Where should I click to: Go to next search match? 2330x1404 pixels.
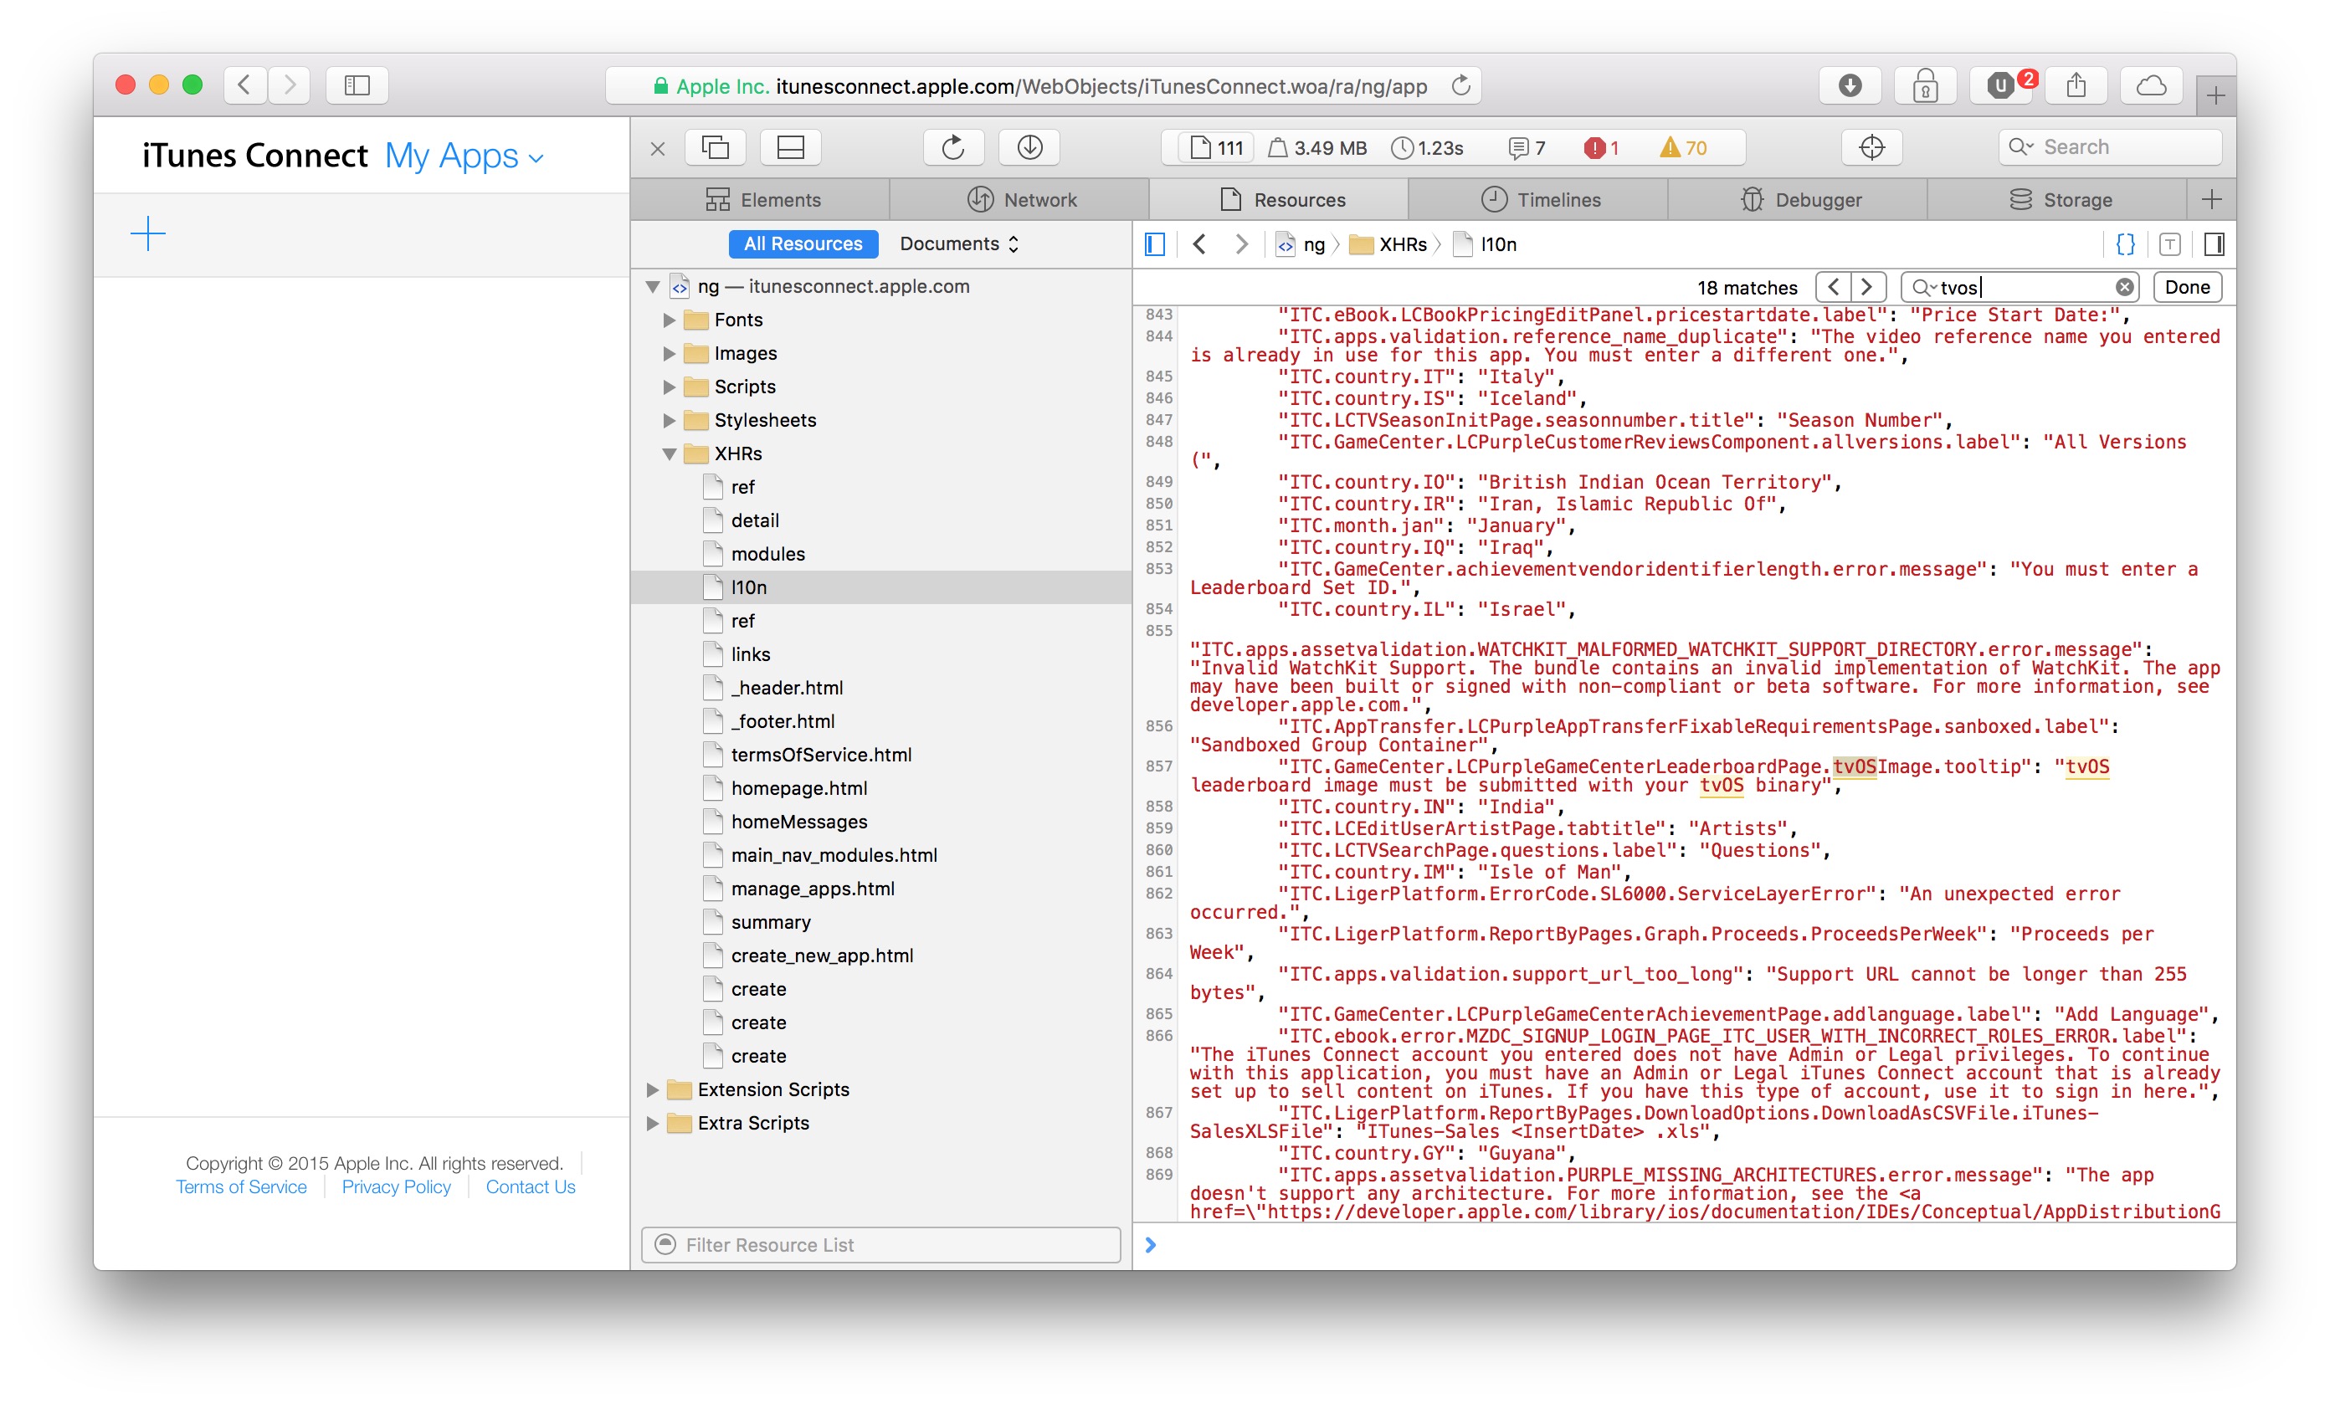pyautogui.click(x=1866, y=286)
